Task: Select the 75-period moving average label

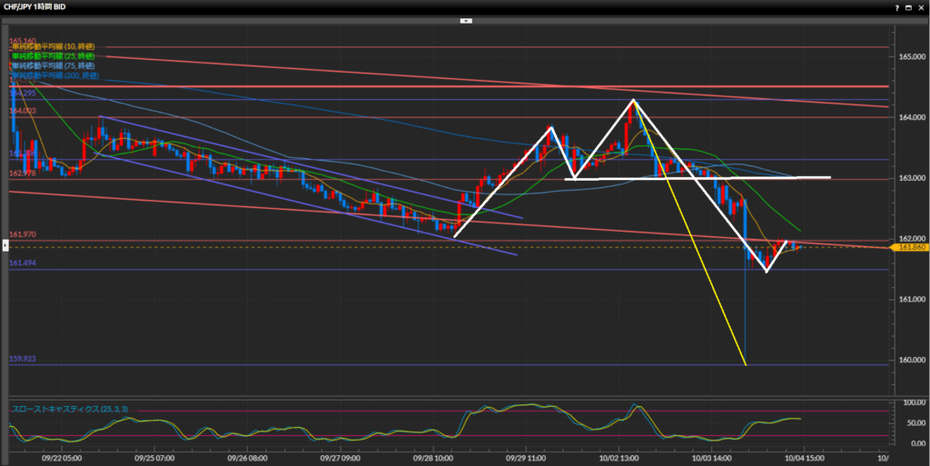Action: (54, 66)
